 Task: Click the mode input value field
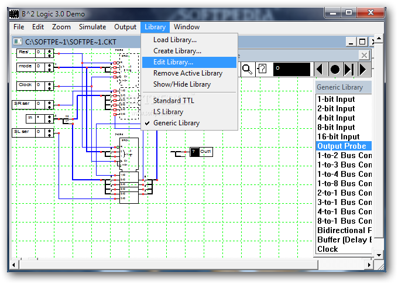coord(40,67)
